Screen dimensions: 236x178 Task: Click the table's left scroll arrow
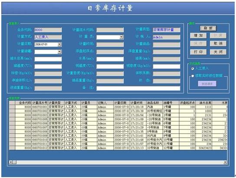[x=11, y=162]
